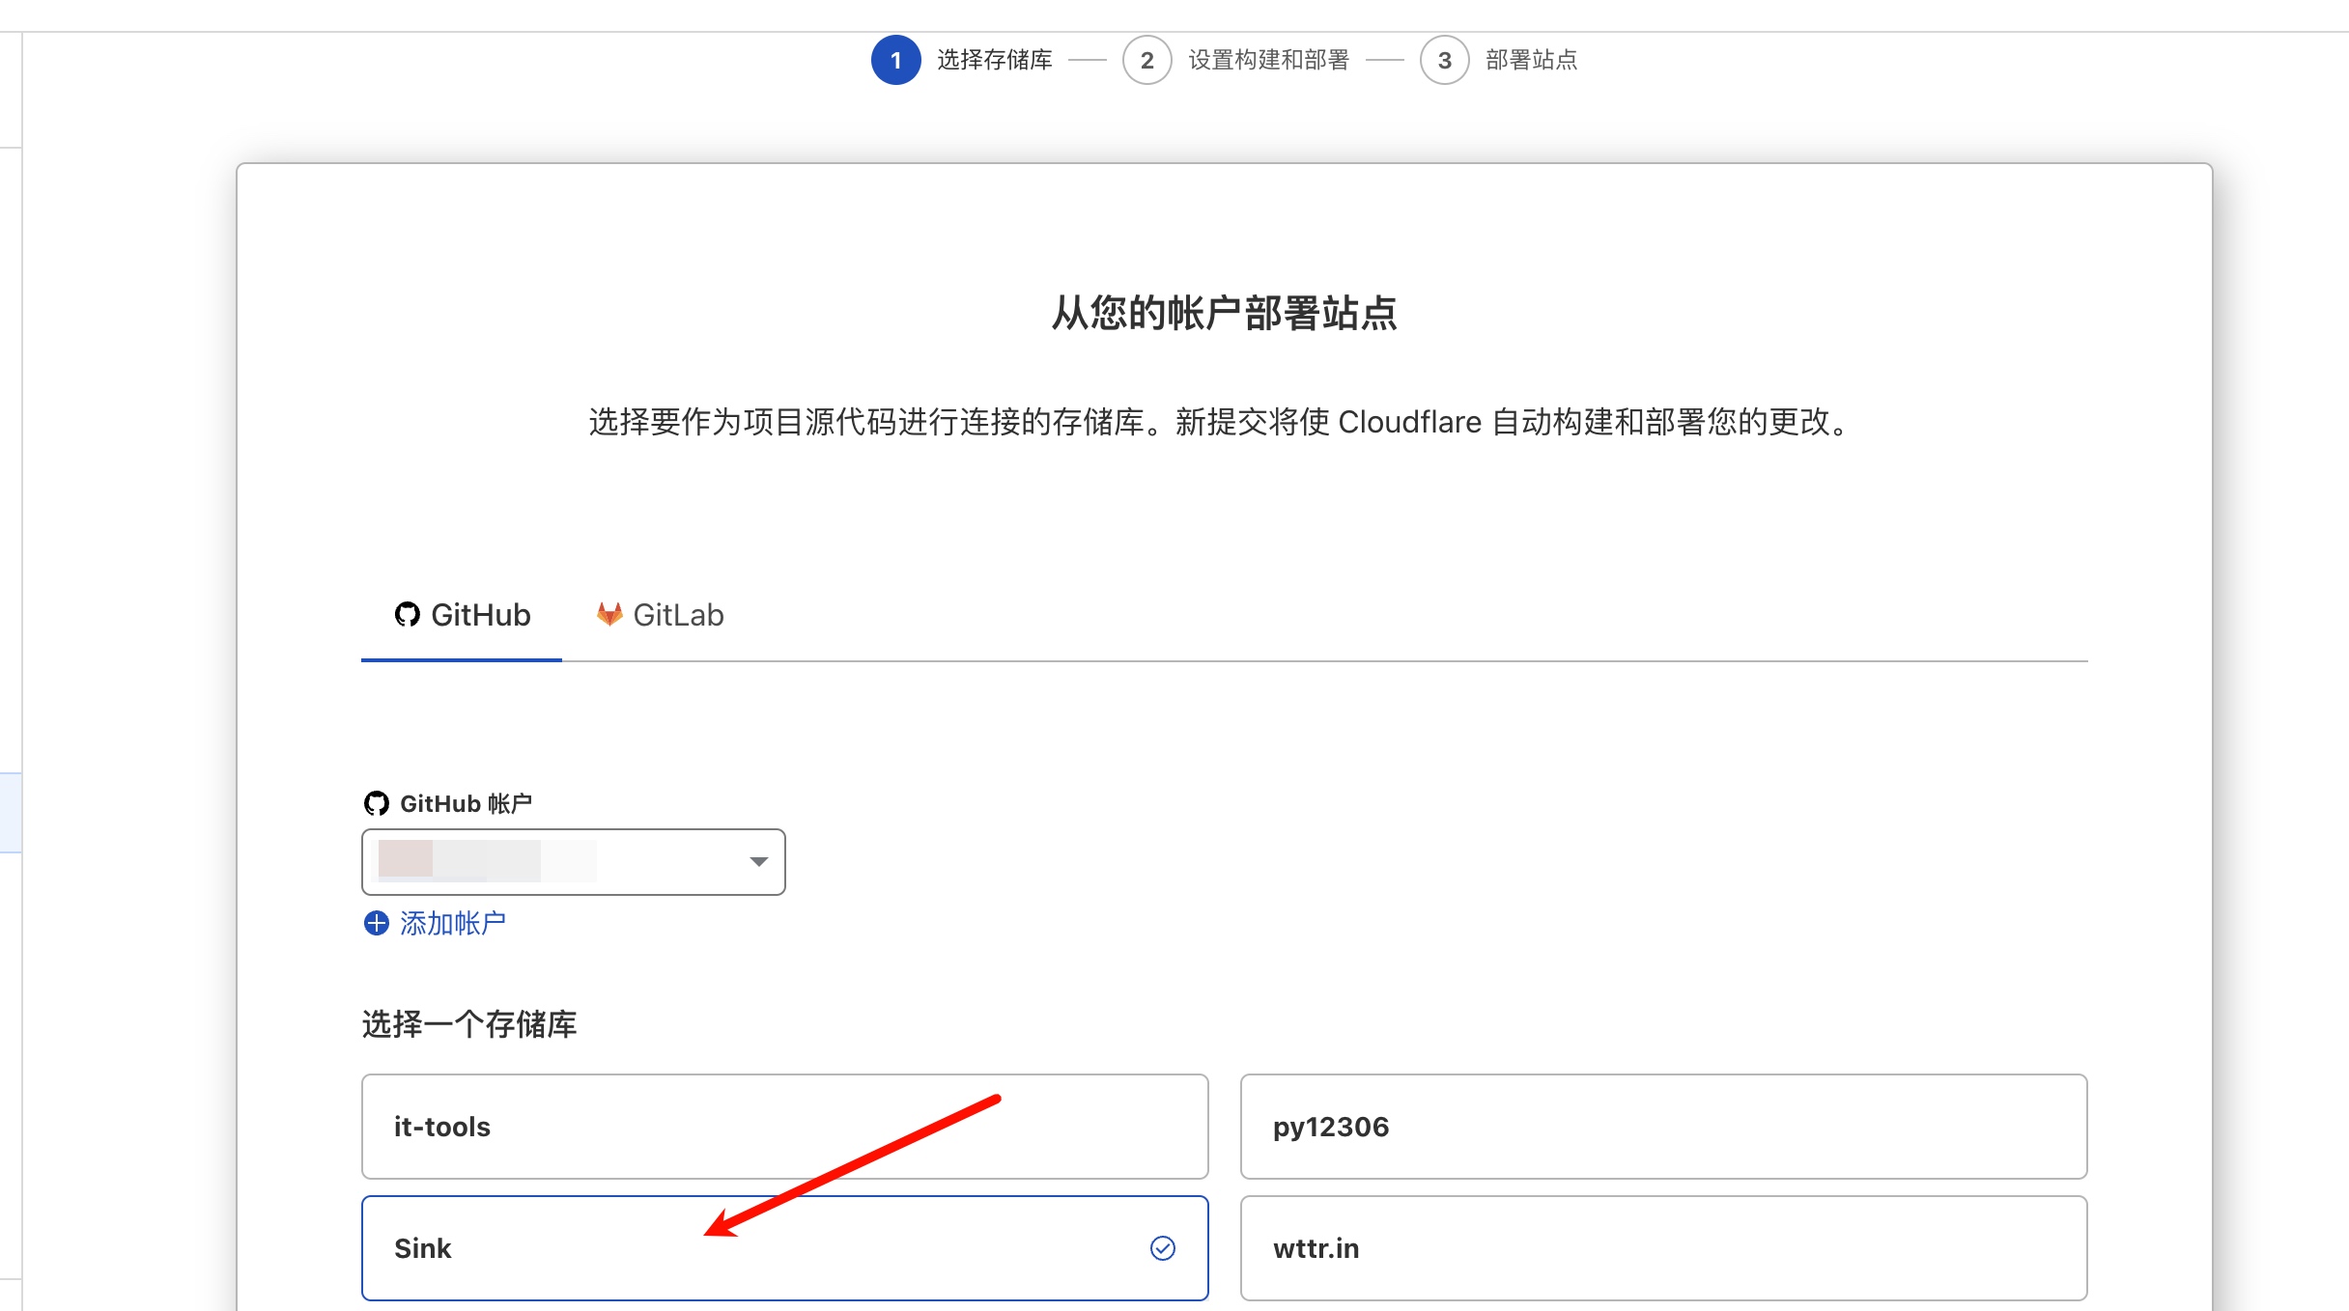Image resolution: width=2349 pixels, height=1311 pixels.
Task: Click the GitHub icon next to GitHub 帐户 label
Action: pos(376,803)
